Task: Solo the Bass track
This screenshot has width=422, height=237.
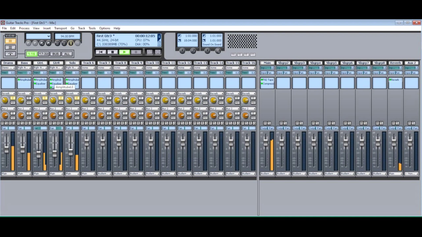Action: coord(22,123)
